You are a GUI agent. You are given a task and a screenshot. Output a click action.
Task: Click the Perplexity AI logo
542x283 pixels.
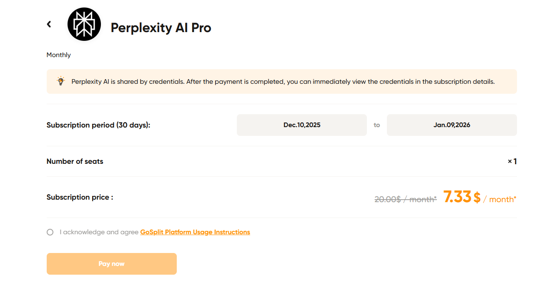point(84,24)
